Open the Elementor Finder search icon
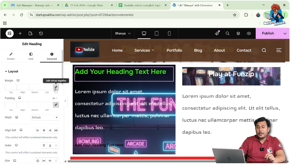Viewport: 291px width, 165px height. coord(228,34)
